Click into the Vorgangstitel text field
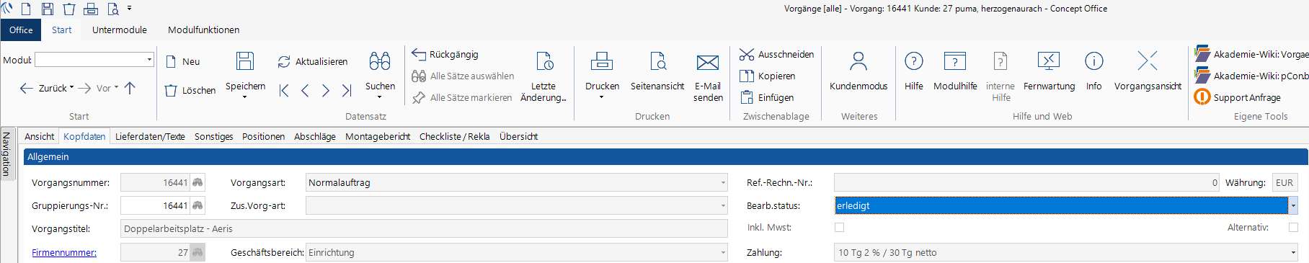 pos(424,229)
